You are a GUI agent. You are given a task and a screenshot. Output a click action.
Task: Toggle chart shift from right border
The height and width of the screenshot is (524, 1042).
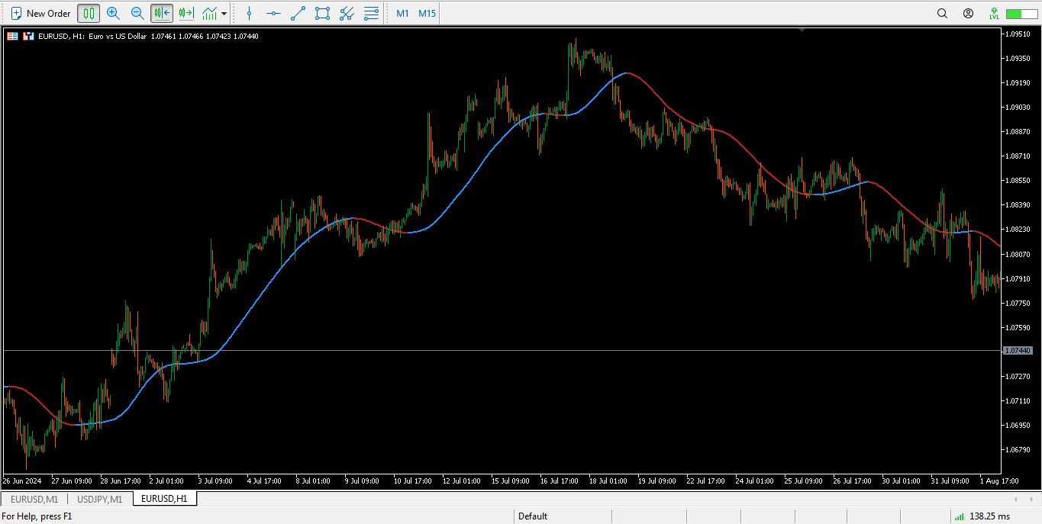tap(186, 13)
